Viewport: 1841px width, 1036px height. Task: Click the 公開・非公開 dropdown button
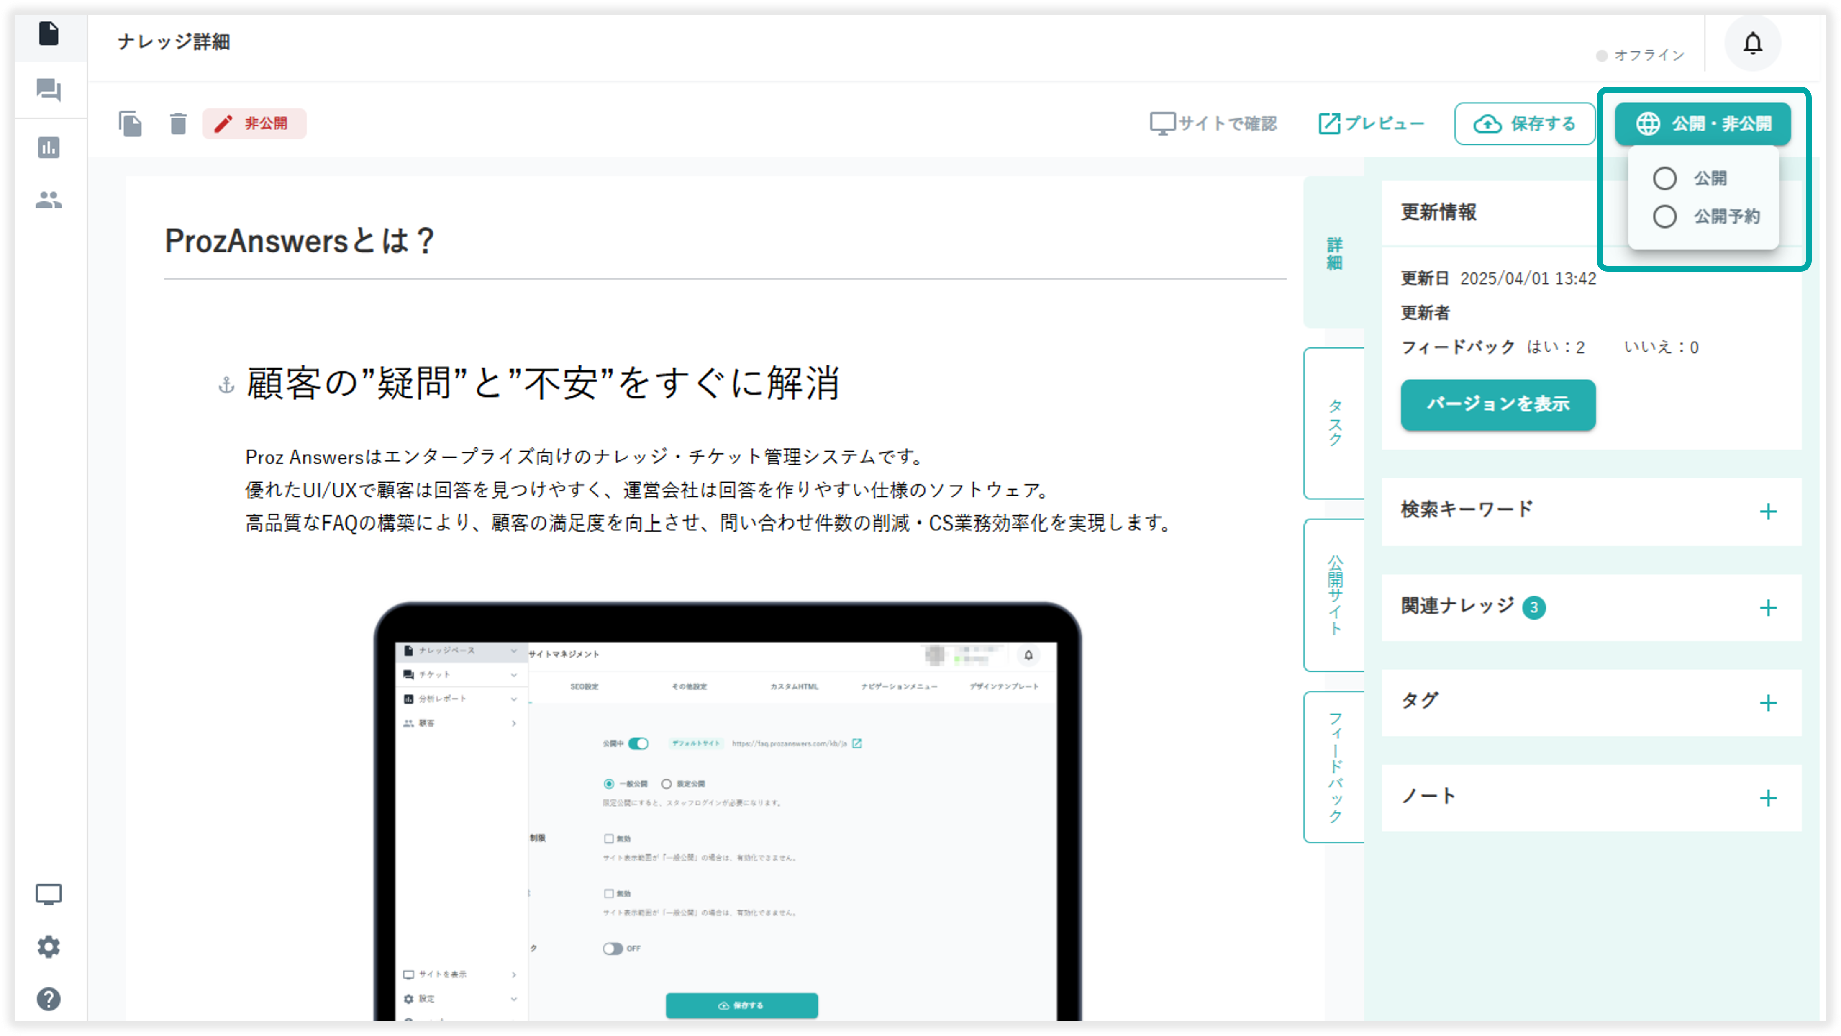(1703, 123)
